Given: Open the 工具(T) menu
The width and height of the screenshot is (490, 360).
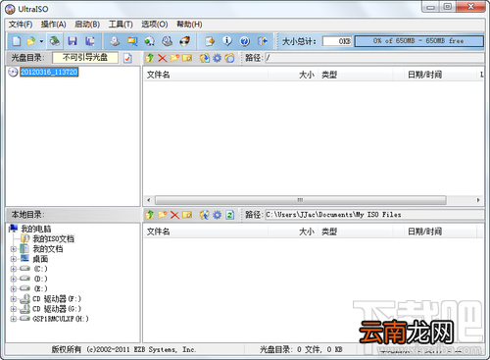Looking at the screenshot, I should (121, 25).
